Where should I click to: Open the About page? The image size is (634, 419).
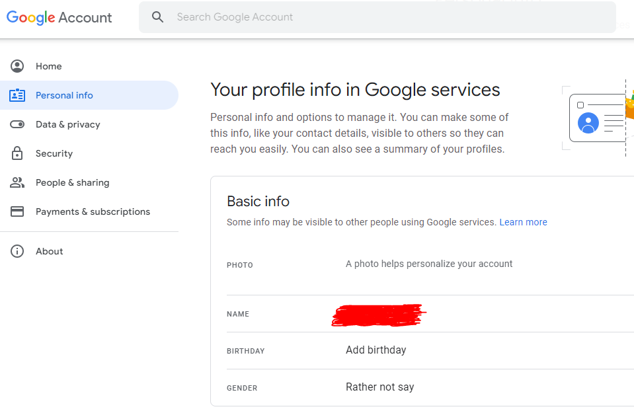tap(89, 251)
